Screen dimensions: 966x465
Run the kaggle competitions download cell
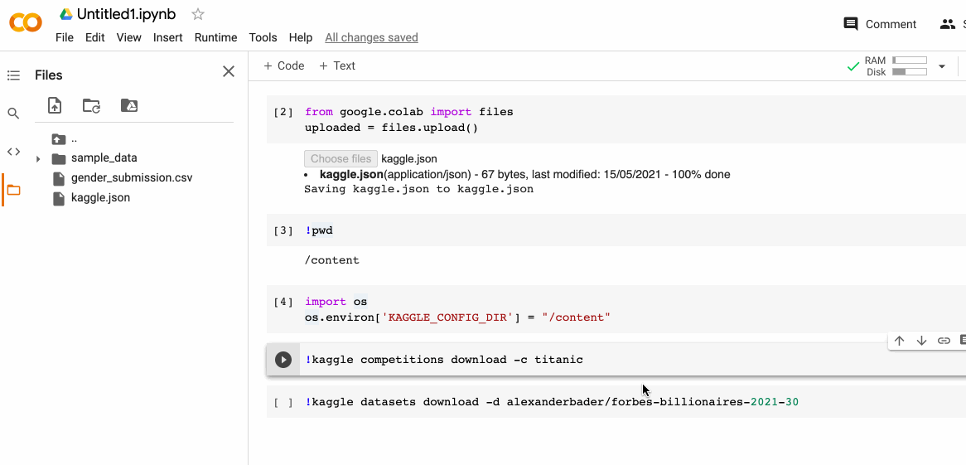[x=283, y=360]
